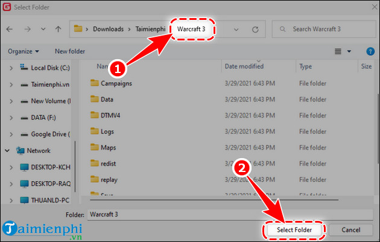
Task: Click the Maps folder icon
Action: coord(95,147)
